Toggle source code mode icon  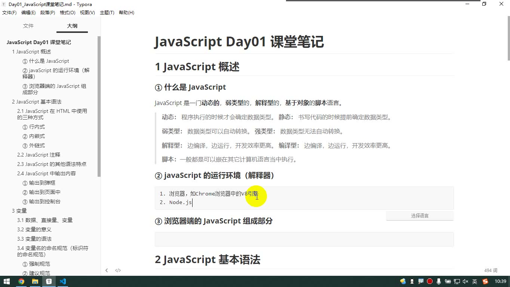pyautogui.click(x=118, y=270)
